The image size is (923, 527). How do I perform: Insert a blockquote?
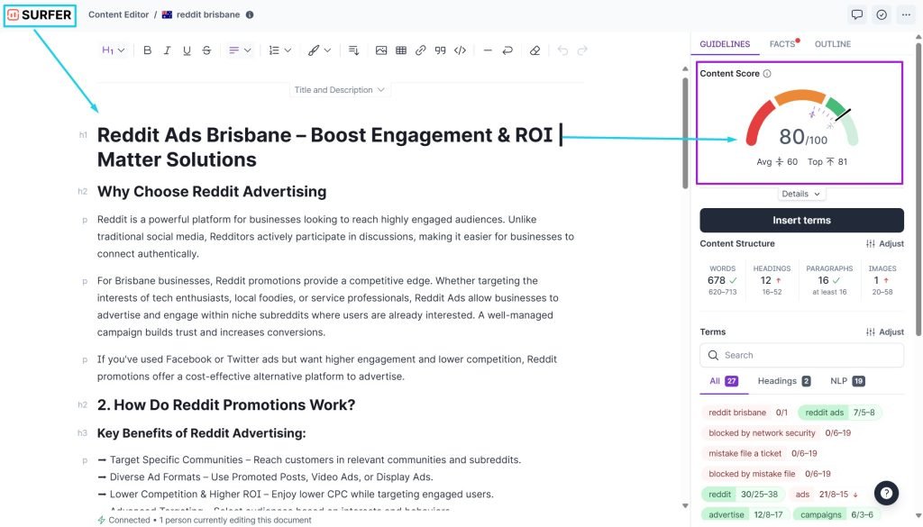click(441, 50)
